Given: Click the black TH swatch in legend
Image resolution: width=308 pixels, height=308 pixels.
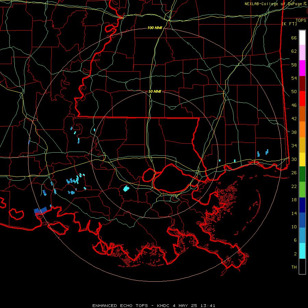Looking at the screenshot, I should click(302, 266).
